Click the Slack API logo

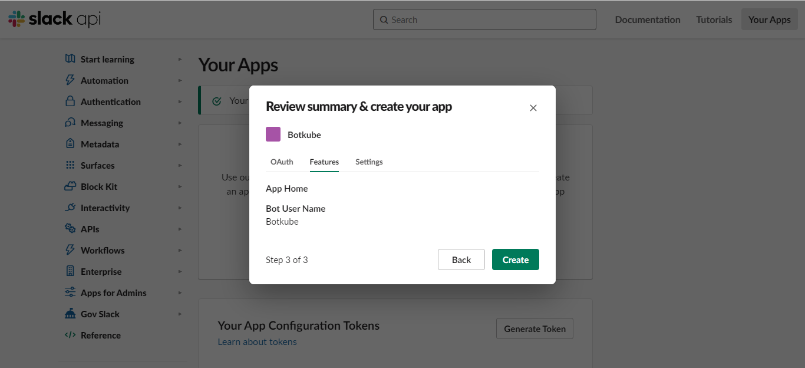click(55, 19)
